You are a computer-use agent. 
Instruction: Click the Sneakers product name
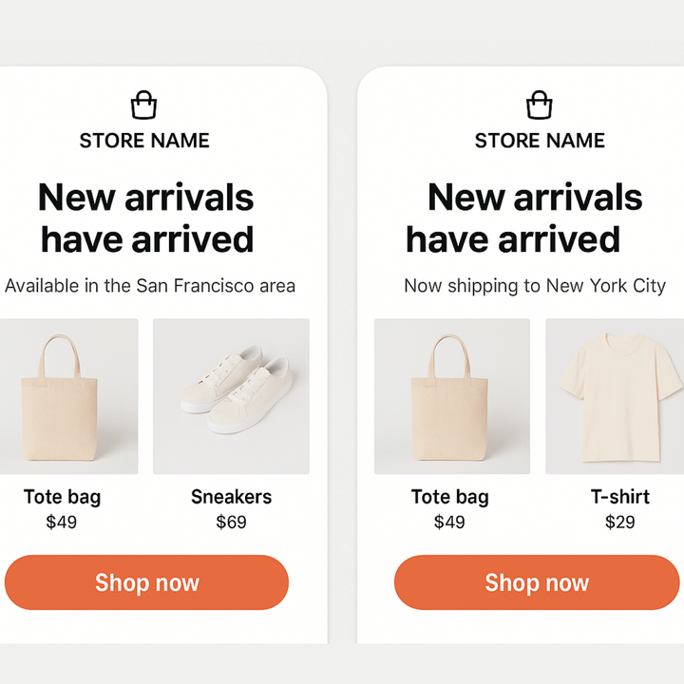231,497
